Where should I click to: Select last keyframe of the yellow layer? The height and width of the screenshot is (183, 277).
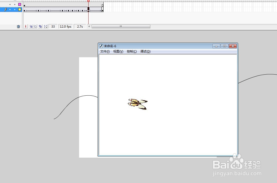tap(102, 11)
